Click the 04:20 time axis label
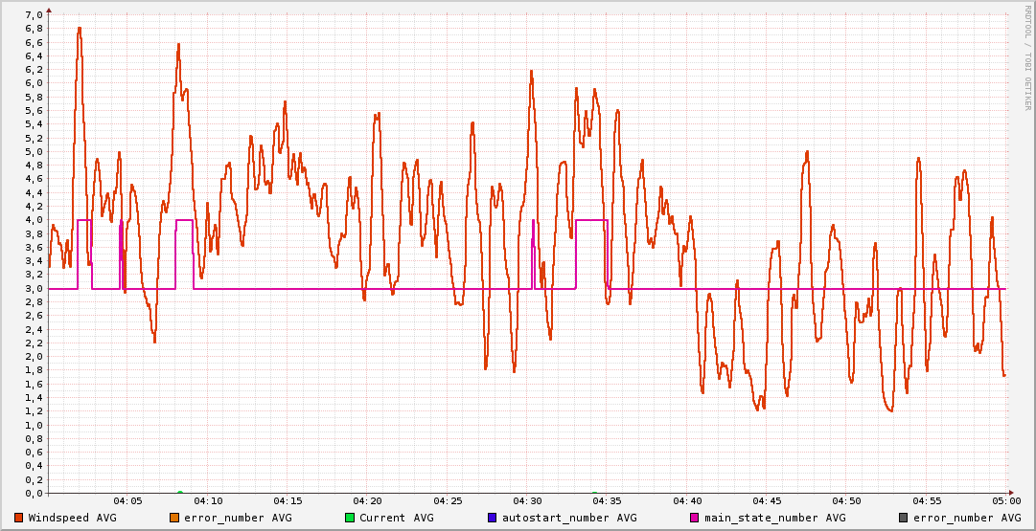The width and height of the screenshot is (1036, 531). click(x=367, y=500)
